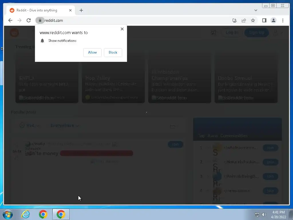Viewport: 293px width, 220px height.
Task: Bookmark this tab with star icon
Action: [253, 20]
